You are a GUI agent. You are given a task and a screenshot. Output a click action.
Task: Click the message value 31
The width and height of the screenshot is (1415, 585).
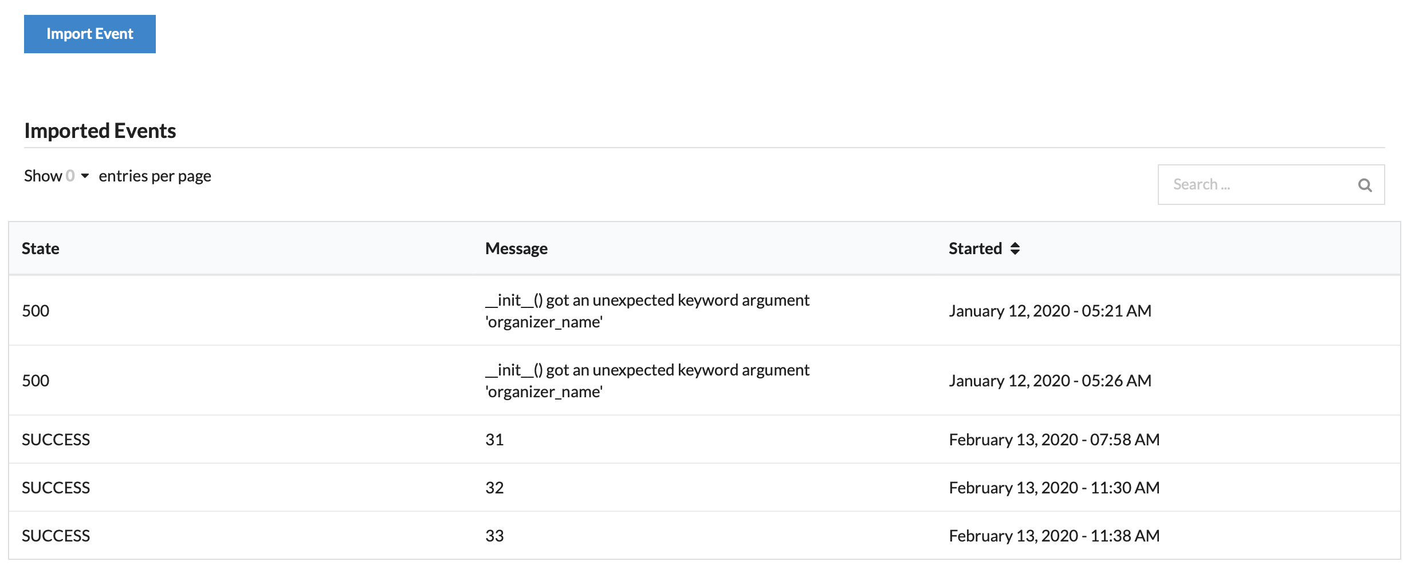[x=494, y=440]
